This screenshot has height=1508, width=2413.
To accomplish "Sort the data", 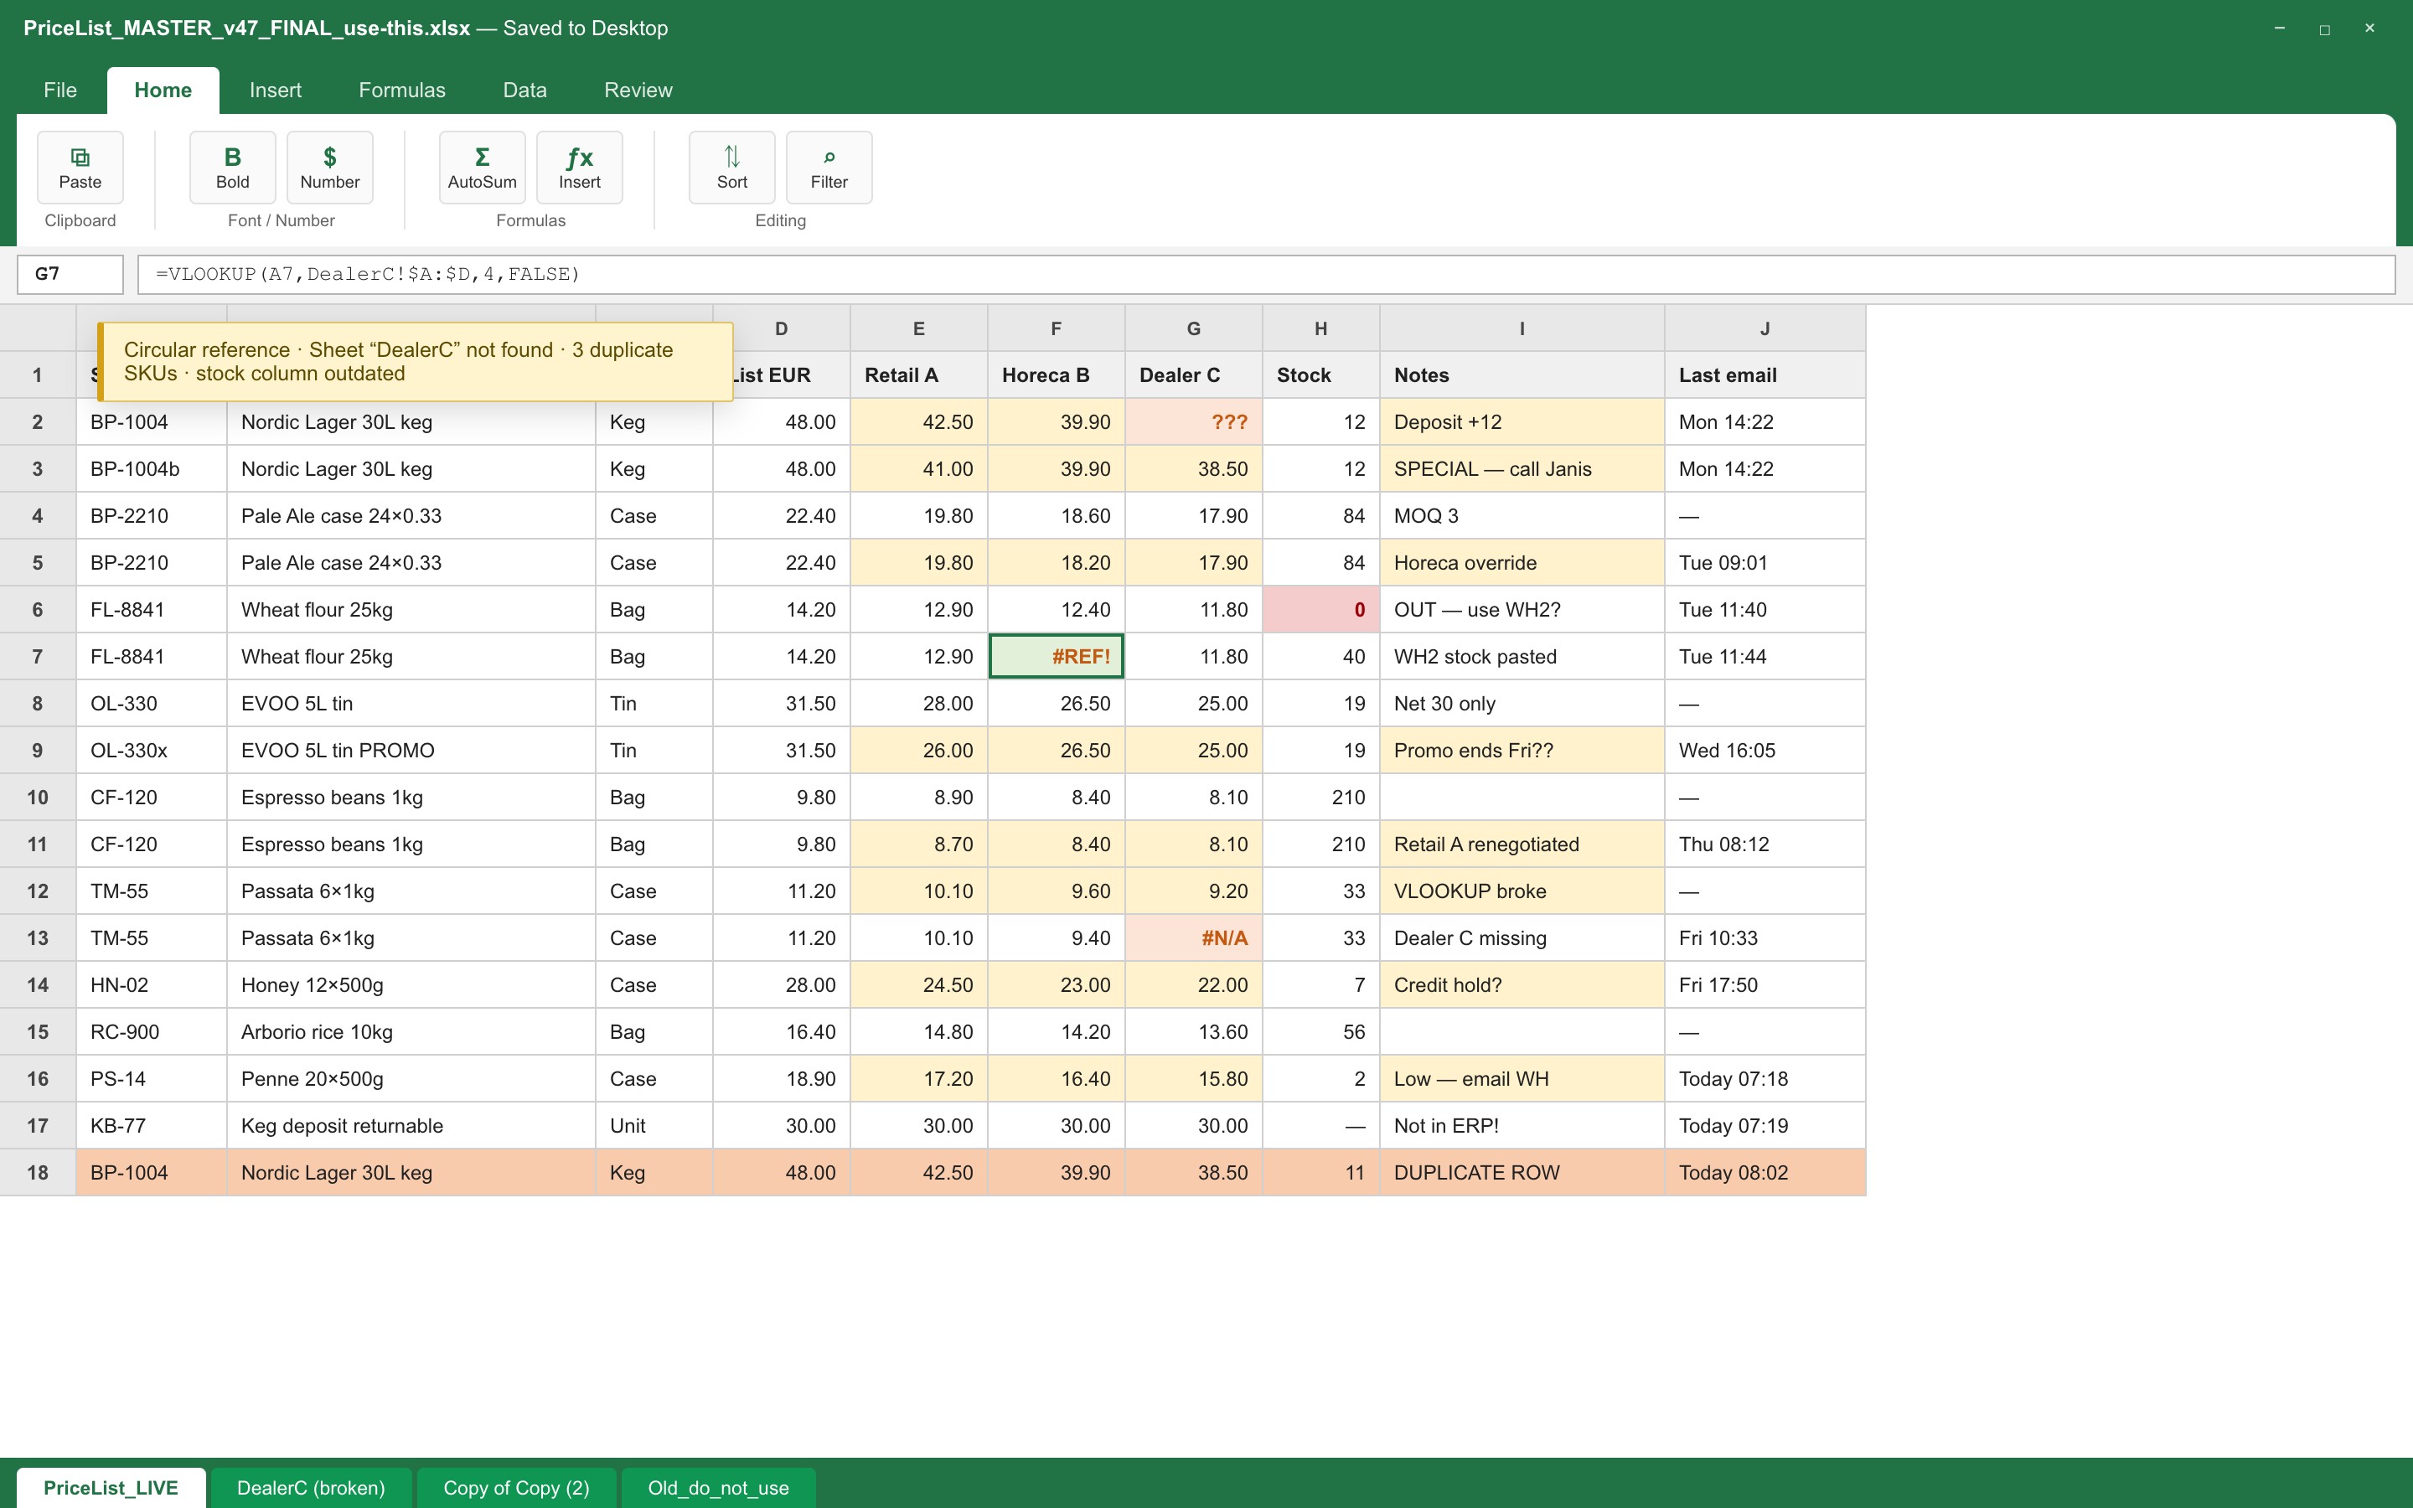I will [732, 168].
